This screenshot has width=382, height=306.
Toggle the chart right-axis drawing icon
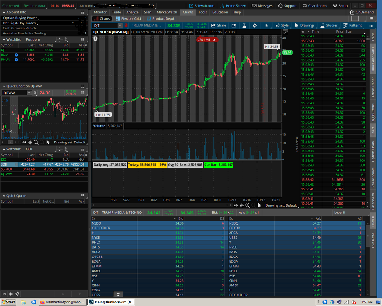285,32
